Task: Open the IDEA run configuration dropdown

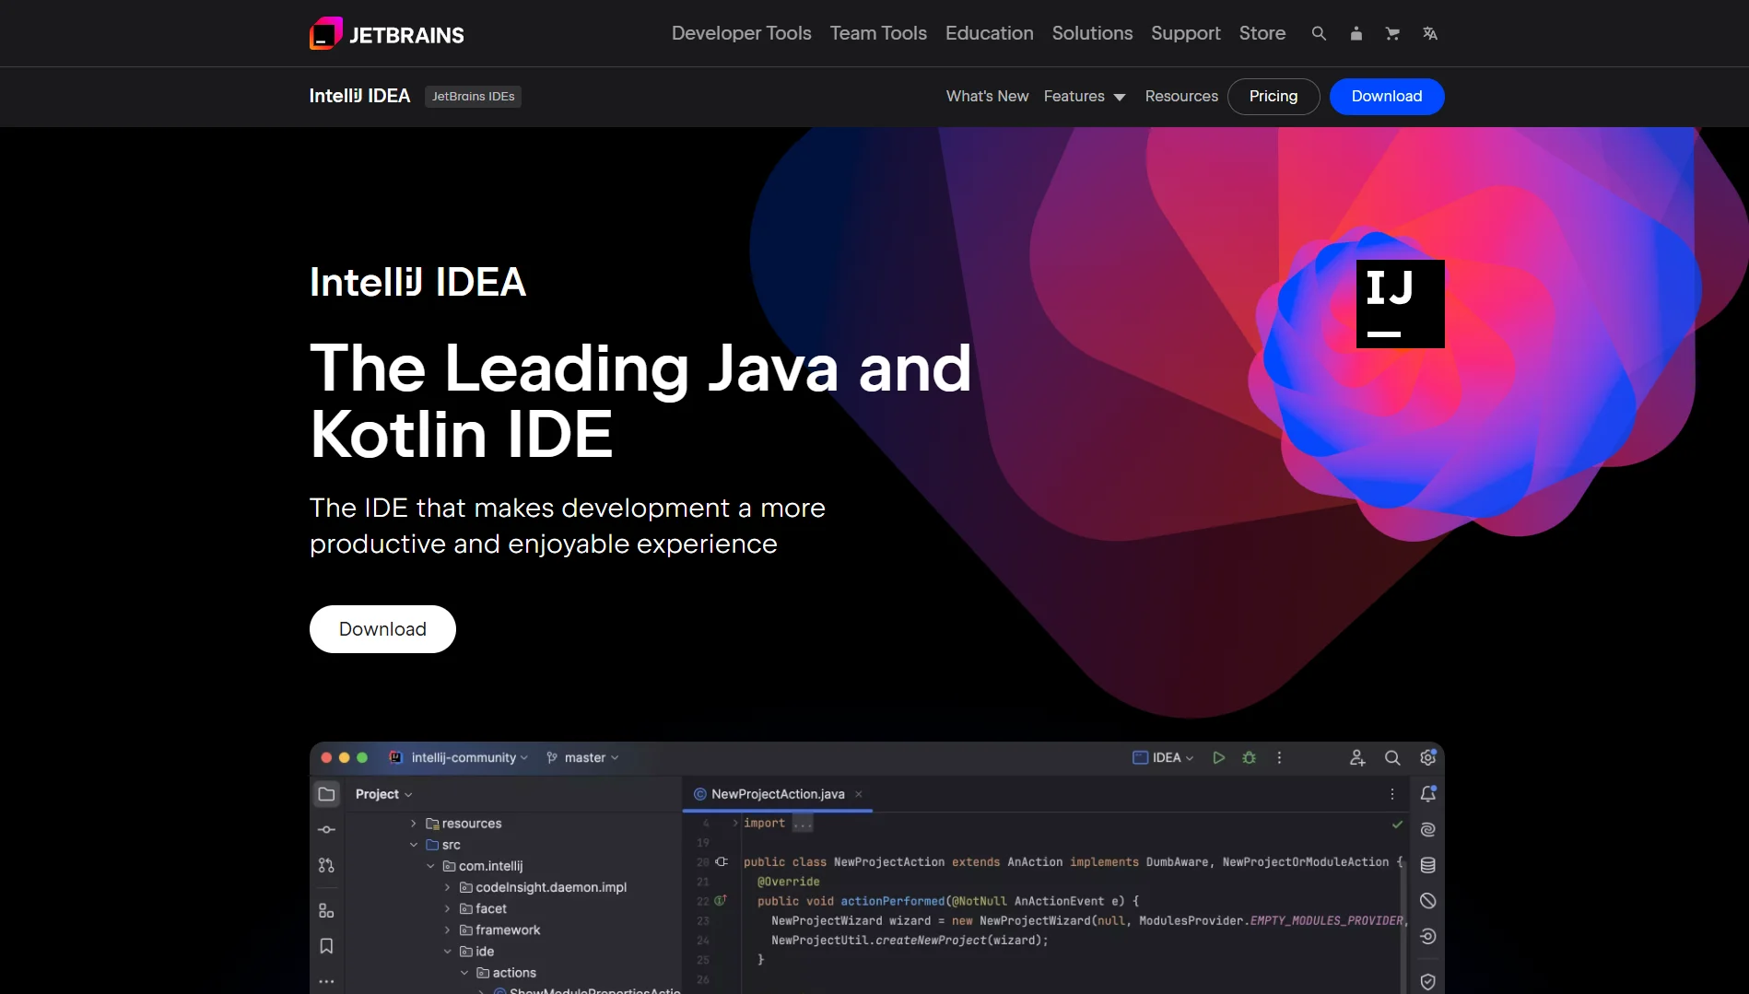Action: tap(1163, 757)
